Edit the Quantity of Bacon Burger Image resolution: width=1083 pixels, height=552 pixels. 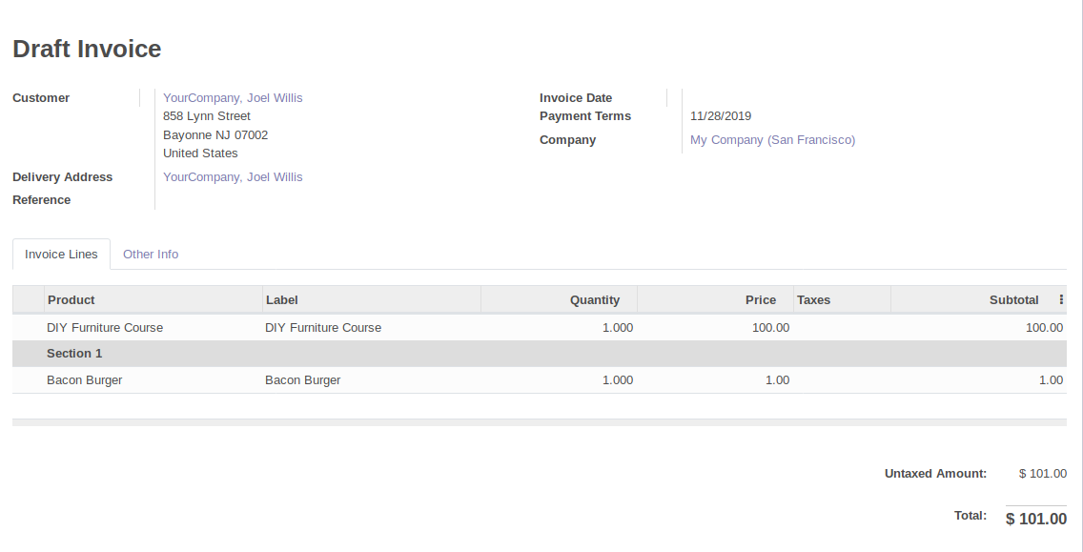click(x=617, y=379)
